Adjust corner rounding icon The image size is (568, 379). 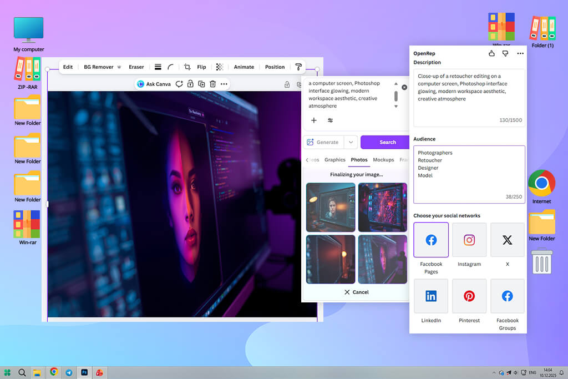pos(171,67)
